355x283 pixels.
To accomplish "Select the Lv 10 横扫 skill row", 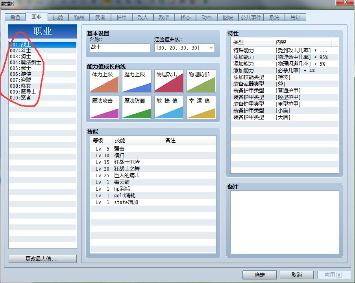I will click(x=153, y=156).
